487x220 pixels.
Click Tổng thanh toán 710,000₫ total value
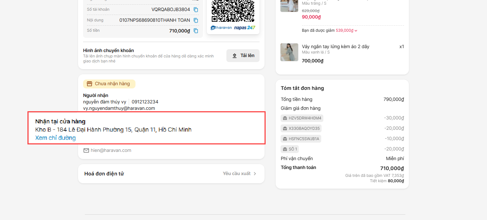pos(392,168)
